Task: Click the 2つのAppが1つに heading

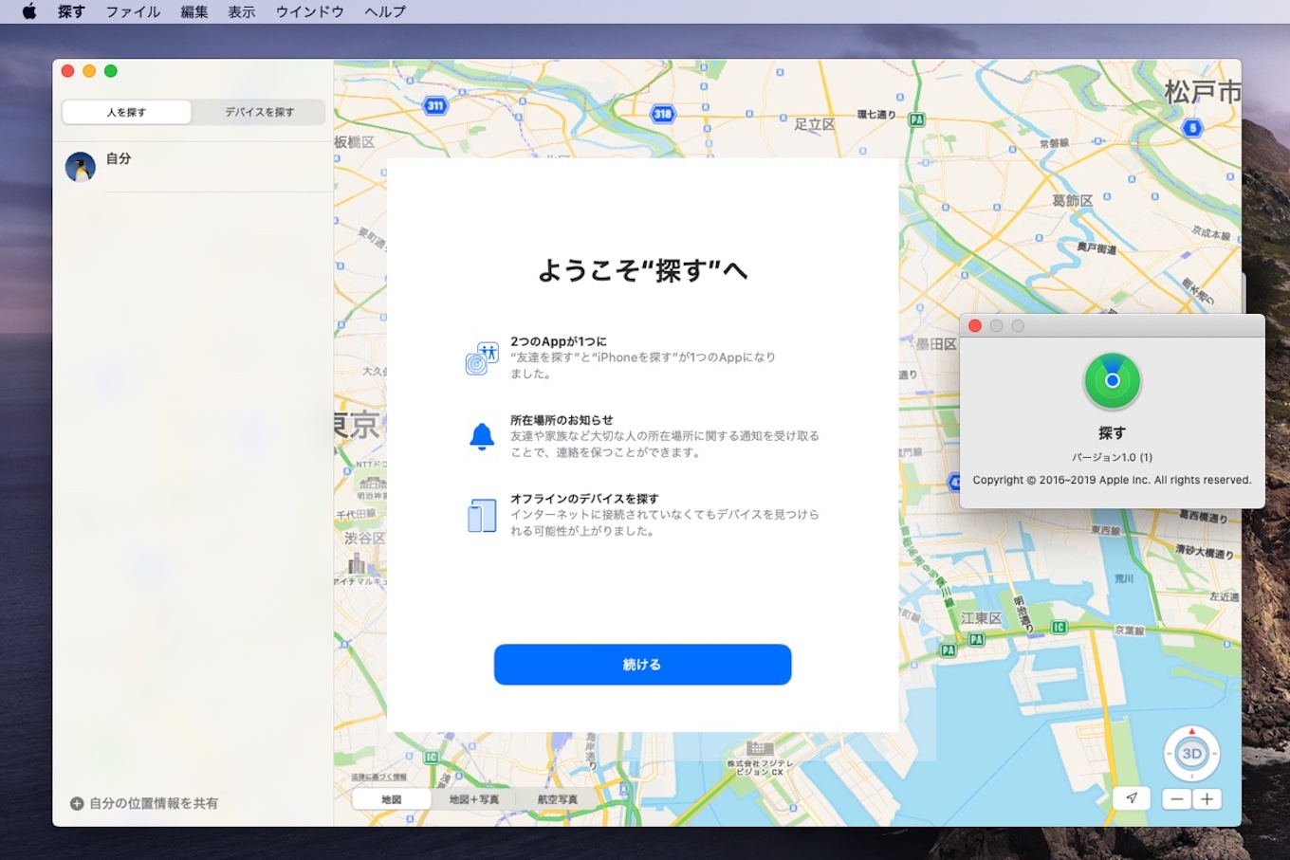Action: [x=559, y=341]
